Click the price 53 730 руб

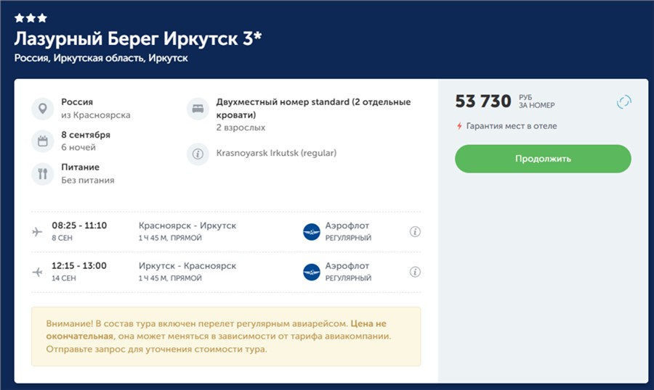(483, 101)
